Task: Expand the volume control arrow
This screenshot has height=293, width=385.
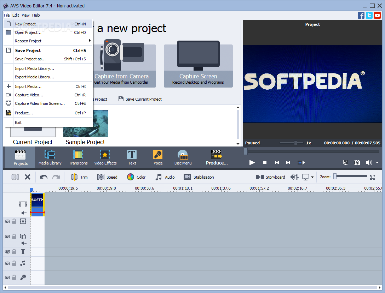Action: point(377,162)
